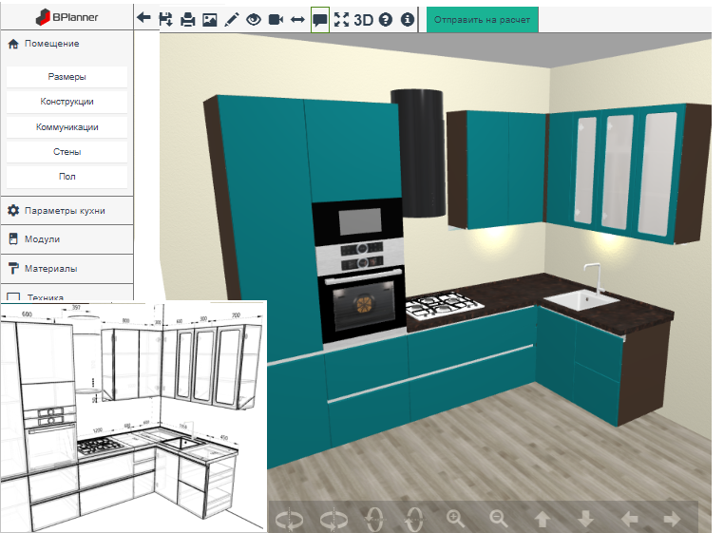Open the Коммуникации menu item

(67, 126)
